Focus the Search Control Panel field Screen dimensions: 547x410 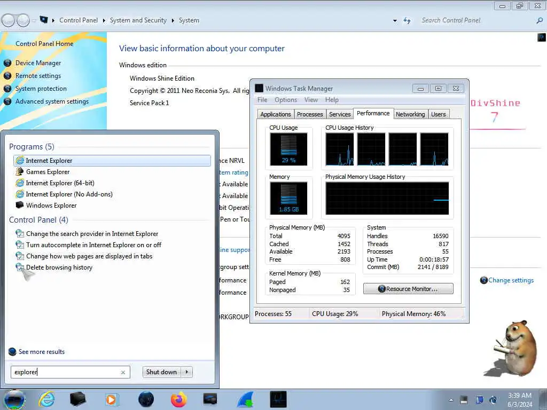(x=476, y=20)
